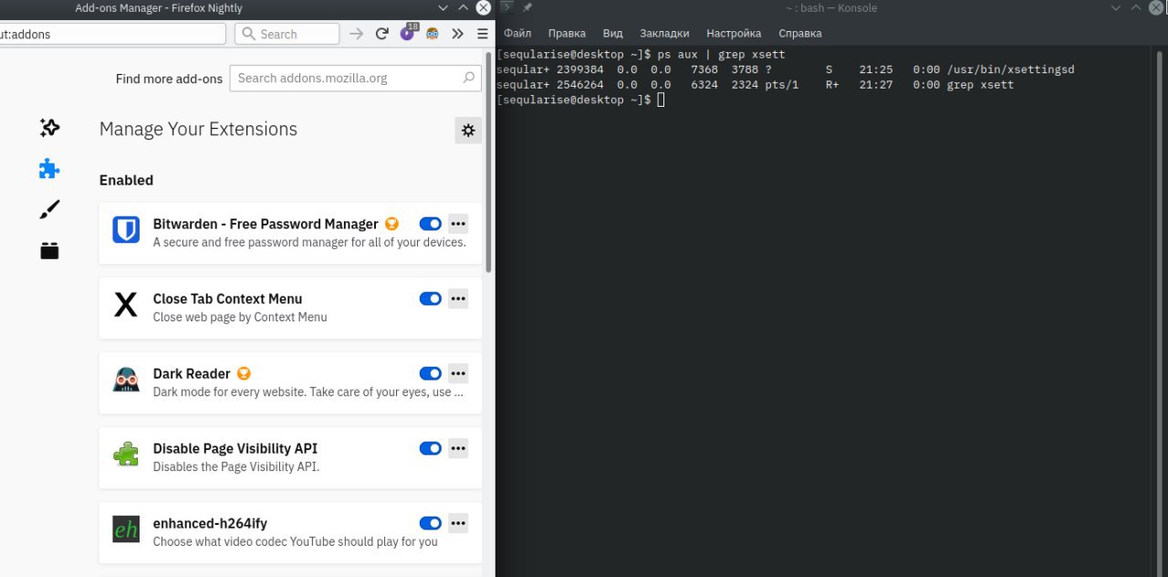Open the Recommendations sidebar category
Viewport: 1168px width, 577px height.
[49, 128]
